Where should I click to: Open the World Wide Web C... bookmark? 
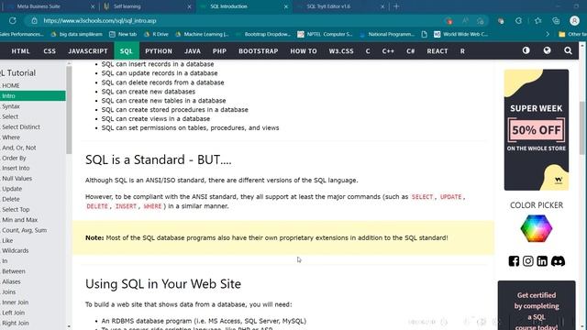pyautogui.click(x=460, y=34)
